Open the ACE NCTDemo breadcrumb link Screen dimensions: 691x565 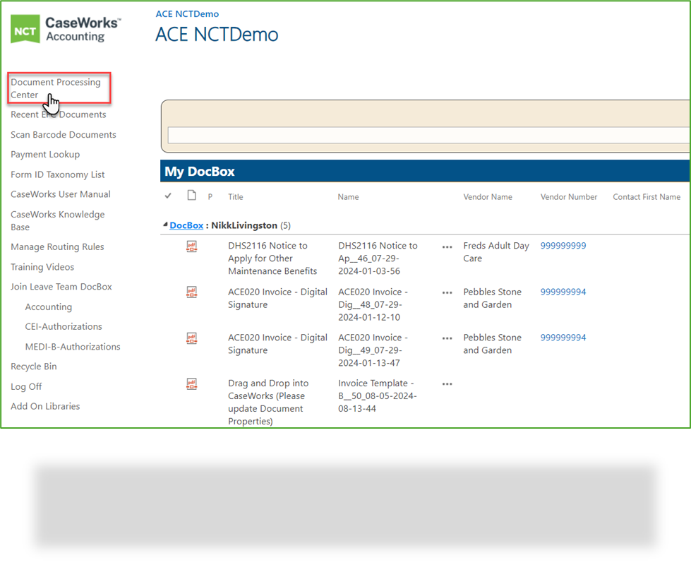coord(187,13)
